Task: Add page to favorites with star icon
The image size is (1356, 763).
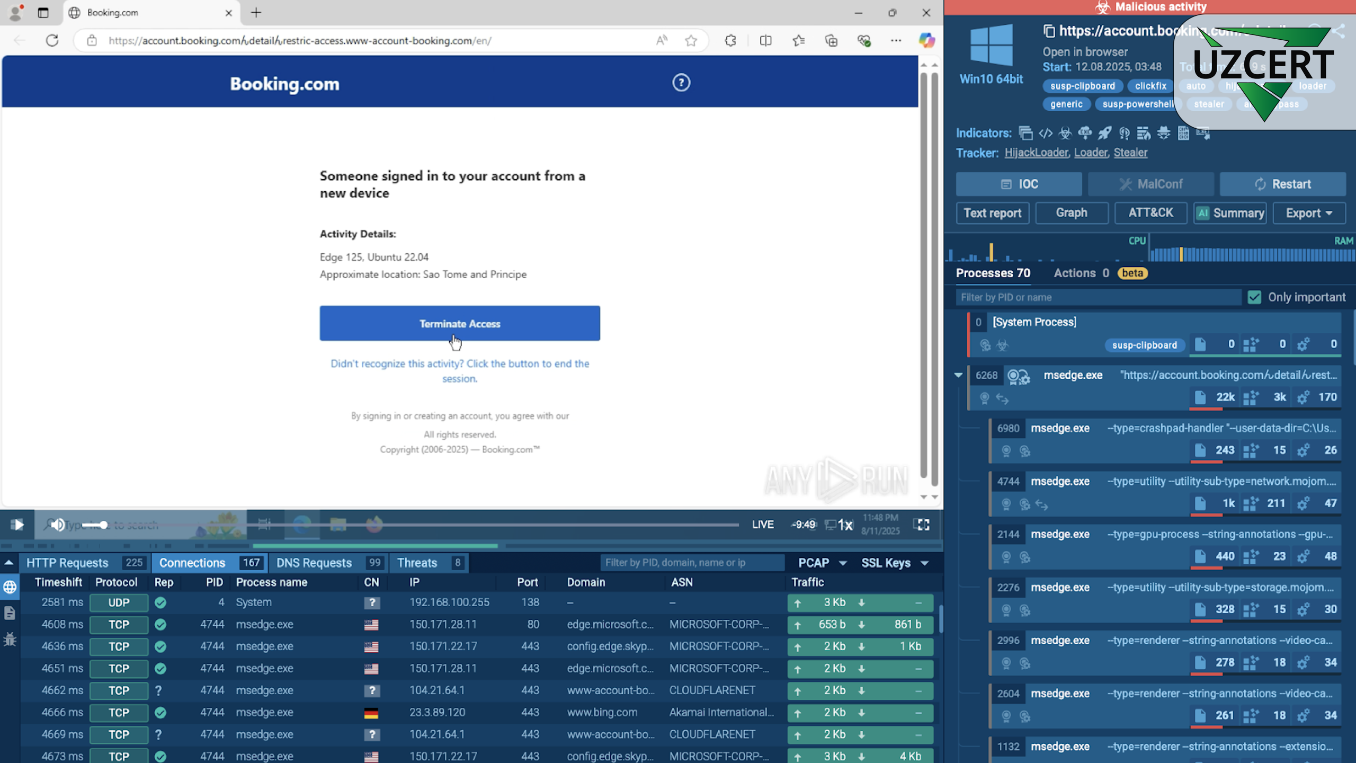Action: click(x=691, y=41)
